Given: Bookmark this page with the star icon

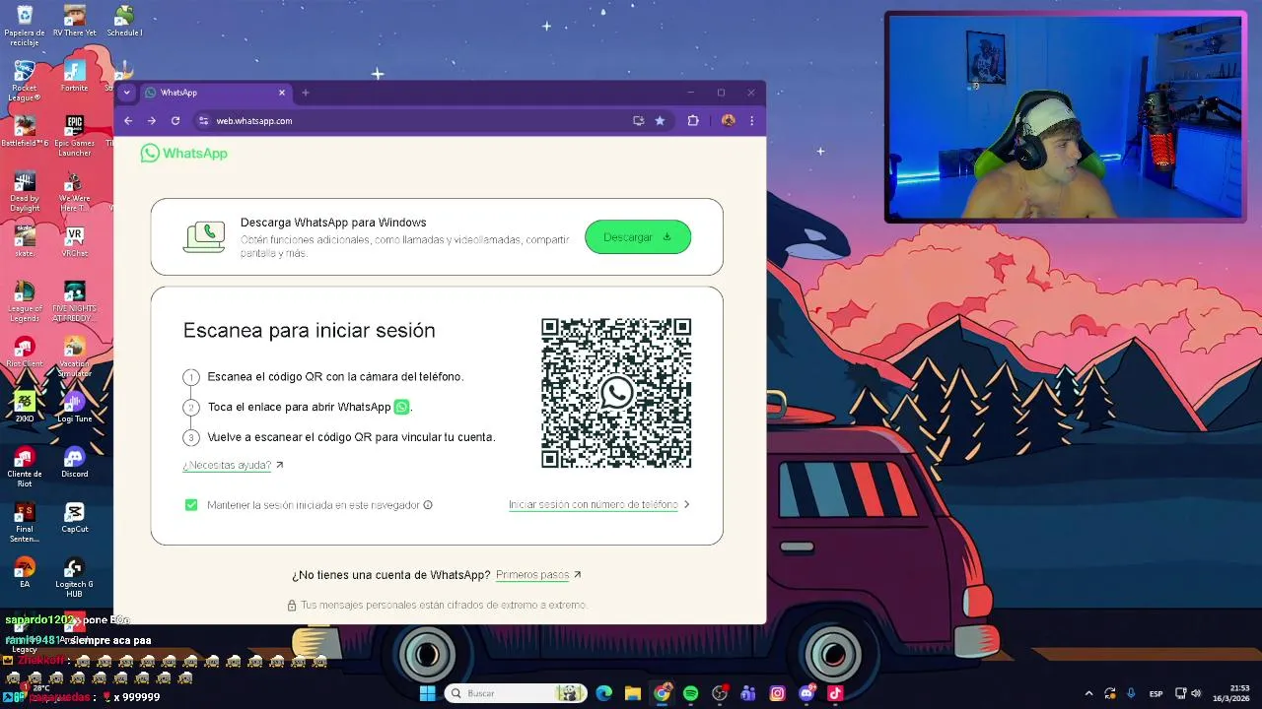Looking at the screenshot, I should coord(660,121).
